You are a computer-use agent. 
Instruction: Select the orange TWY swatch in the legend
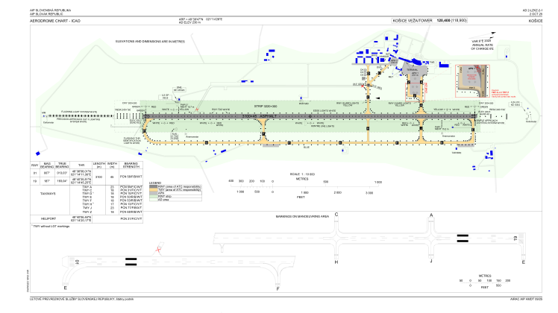point(152,188)
